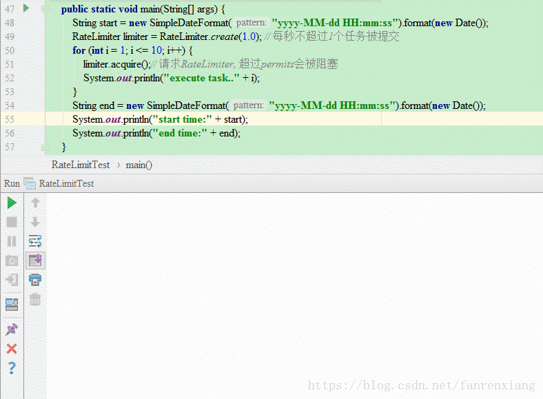Print console output
This screenshot has width=543, height=399.
point(35,280)
